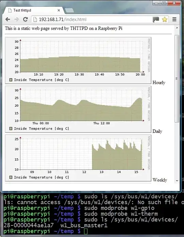184x237 pixels.
Task: Close the browser window
Action: tap(174, 3)
